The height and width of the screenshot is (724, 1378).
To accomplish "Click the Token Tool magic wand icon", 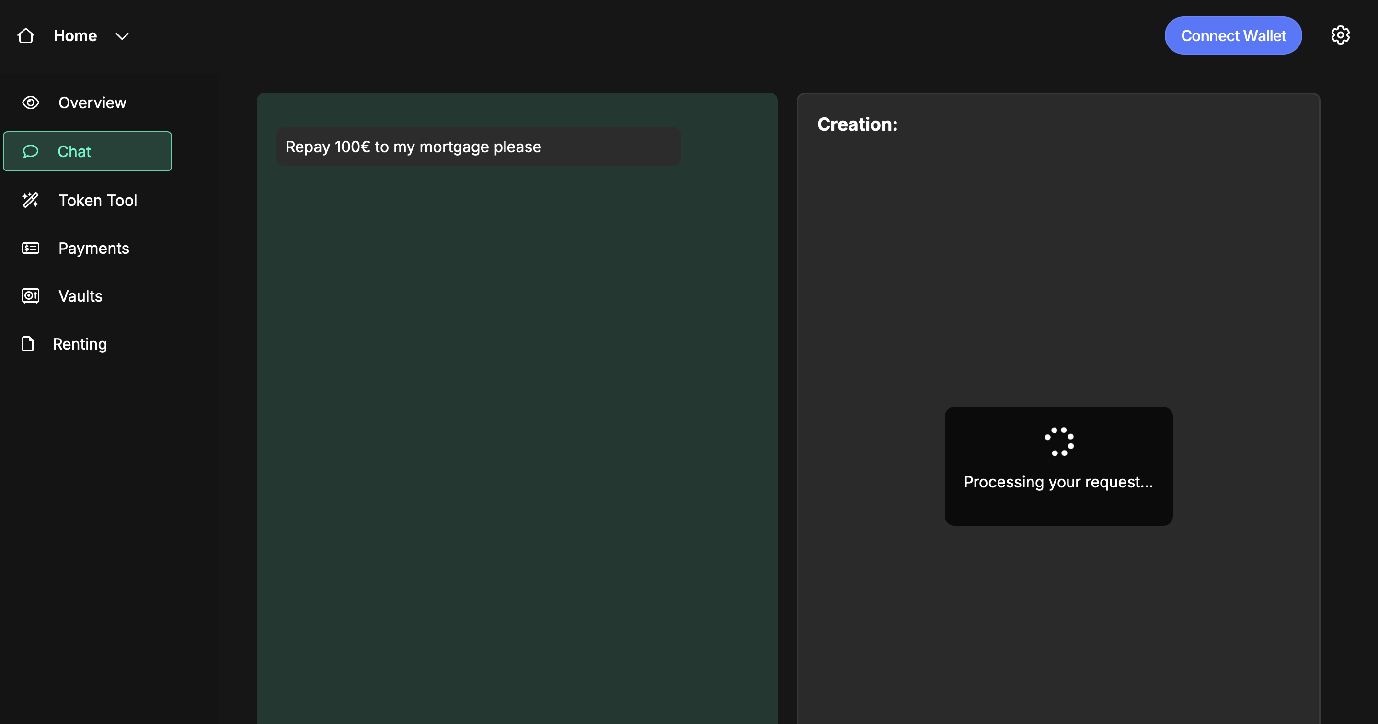I will pyautogui.click(x=31, y=200).
